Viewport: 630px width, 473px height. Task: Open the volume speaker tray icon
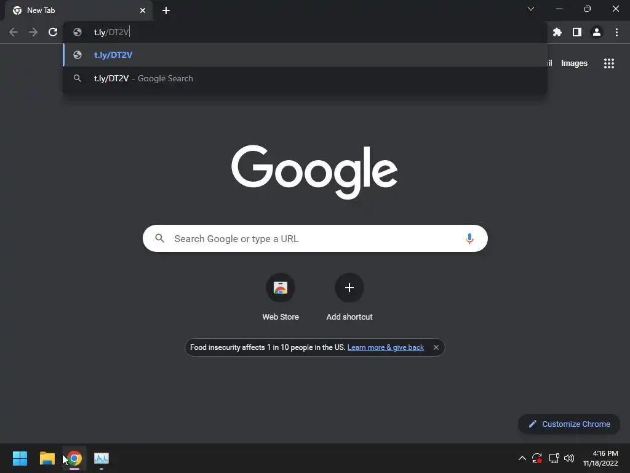click(569, 458)
